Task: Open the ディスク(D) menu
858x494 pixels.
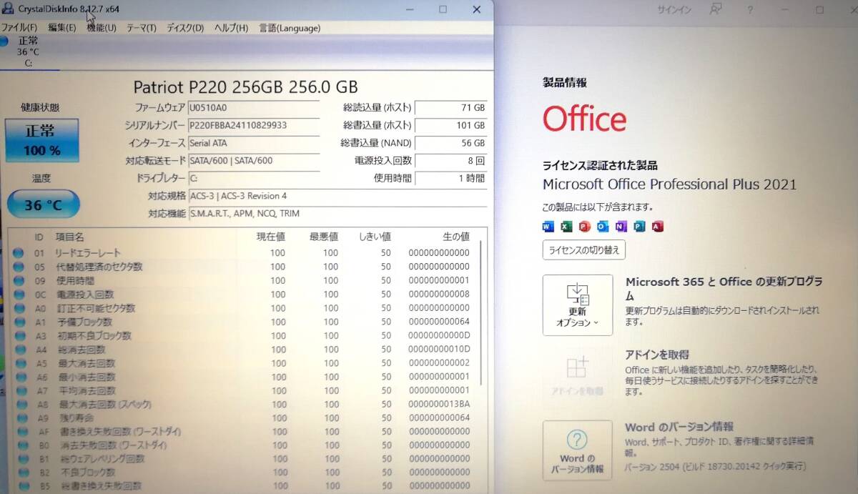Action: pos(185,28)
